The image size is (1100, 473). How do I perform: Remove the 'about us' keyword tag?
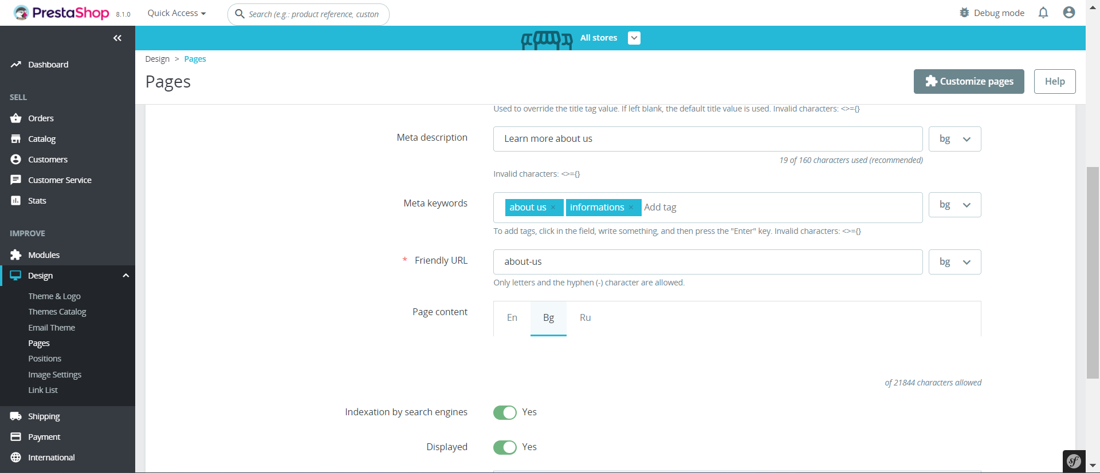[x=553, y=208]
